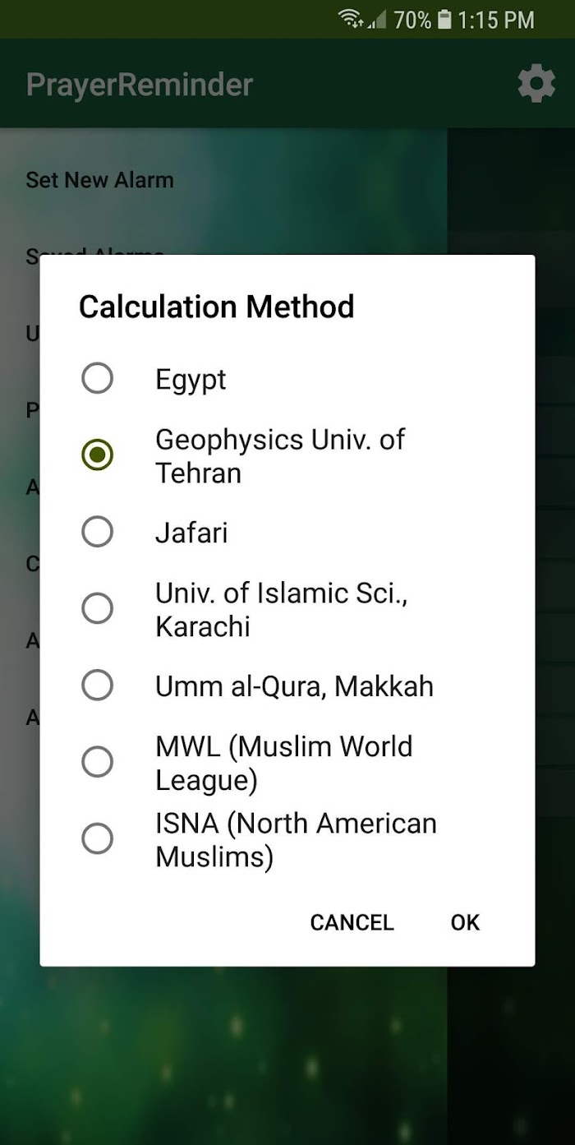Select Umm al-Qura, Makkah radio button

point(97,685)
